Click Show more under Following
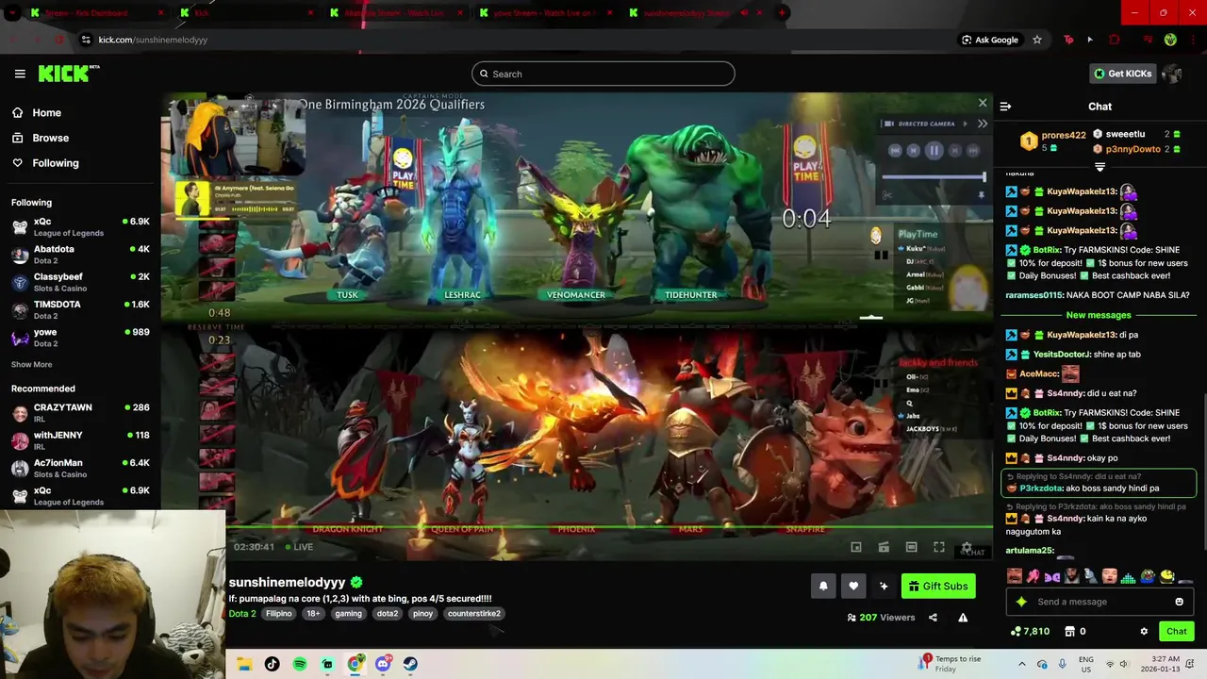The height and width of the screenshot is (679, 1207). click(x=31, y=364)
